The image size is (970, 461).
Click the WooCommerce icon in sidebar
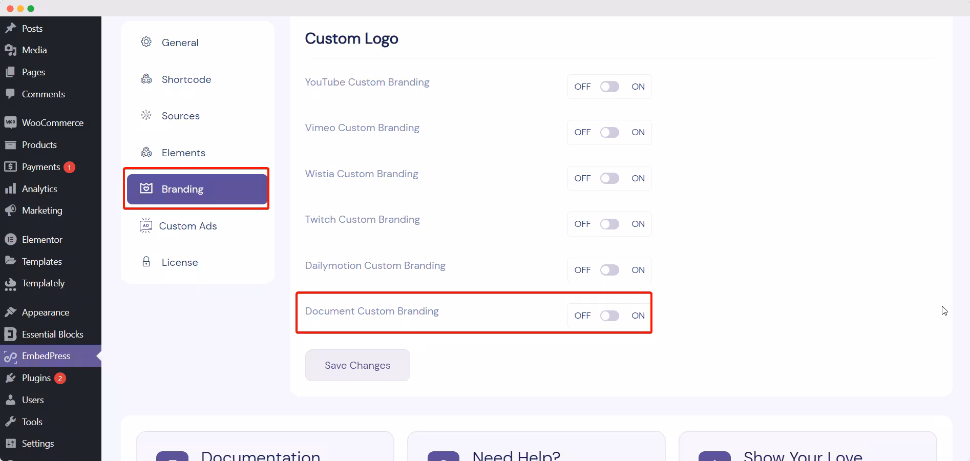[x=10, y=122]
